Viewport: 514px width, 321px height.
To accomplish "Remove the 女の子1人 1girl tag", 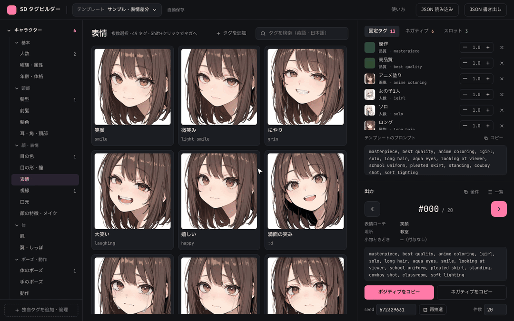I will click(502, 95).
